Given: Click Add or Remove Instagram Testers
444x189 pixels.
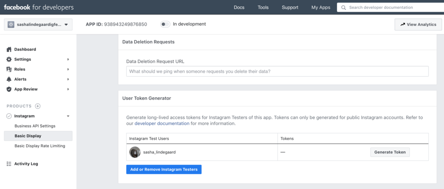Looking at the screenshot, I should (164, 169).
